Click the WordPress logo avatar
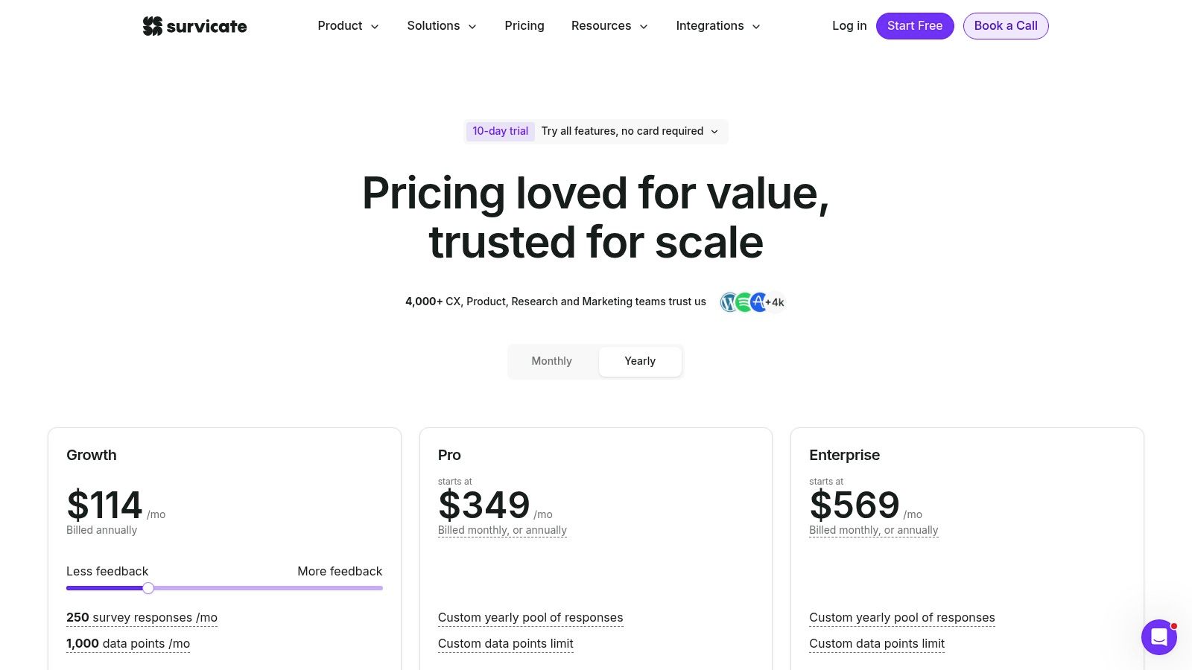 tap(729, 302)
